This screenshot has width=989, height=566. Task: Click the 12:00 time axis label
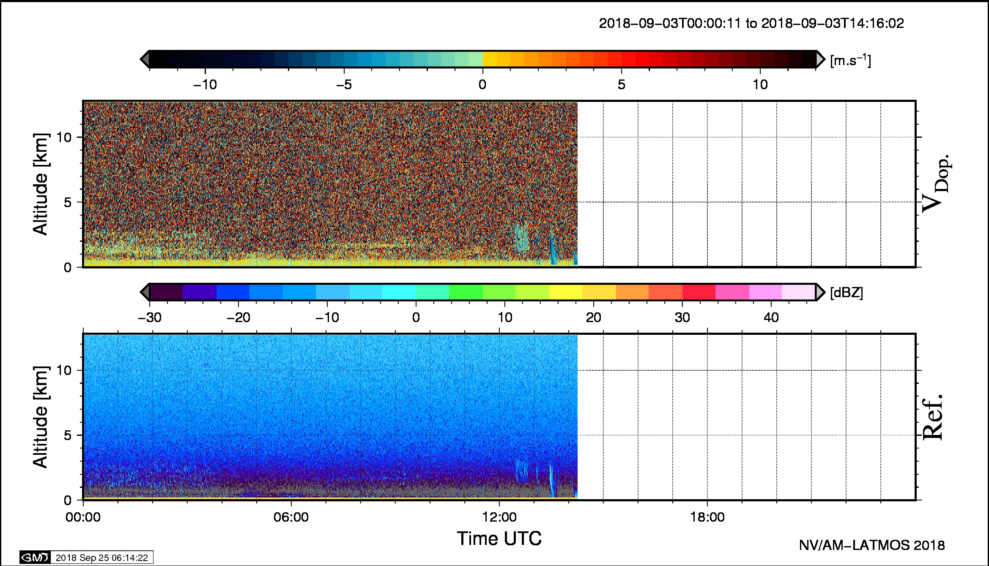[499, 517]
